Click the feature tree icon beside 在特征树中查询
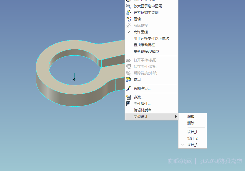 128,13
